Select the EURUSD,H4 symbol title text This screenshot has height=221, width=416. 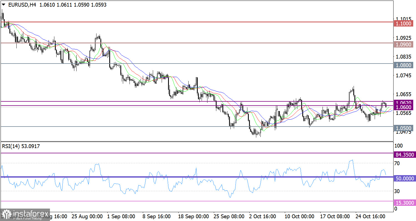[22, 5]
